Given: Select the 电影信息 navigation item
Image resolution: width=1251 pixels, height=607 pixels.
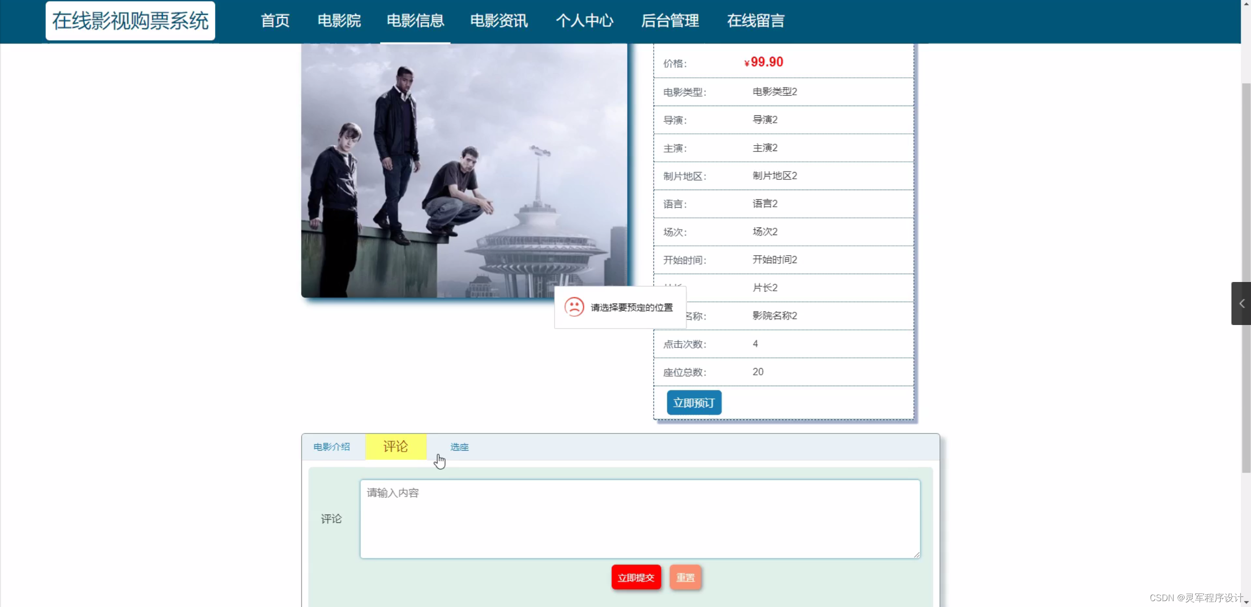Looking at the screenshot, I should [x=415, y=21].
